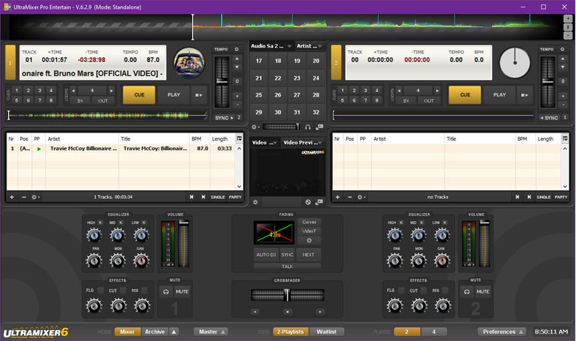576x341 pixels.
Task: Remove track with minus icon in left playlist
Action: click(24, 198)
